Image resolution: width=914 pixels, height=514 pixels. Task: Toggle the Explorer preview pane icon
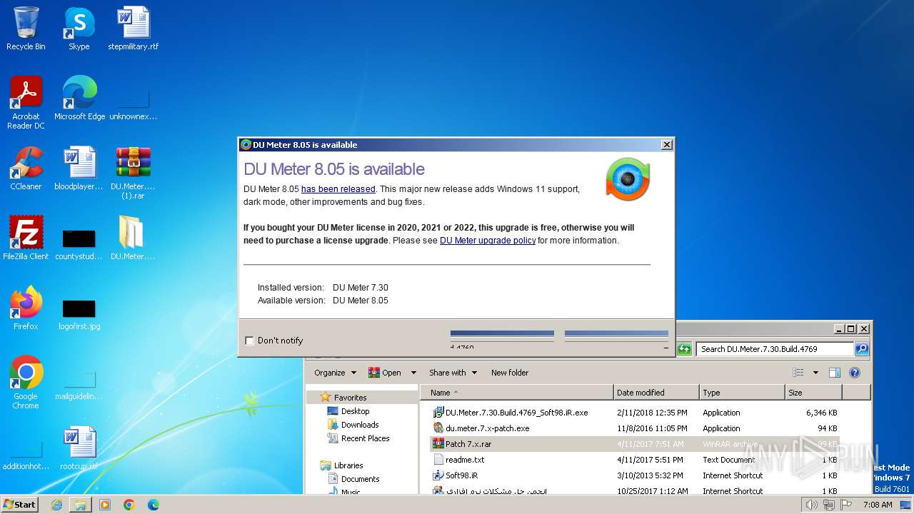coord(834,373)
